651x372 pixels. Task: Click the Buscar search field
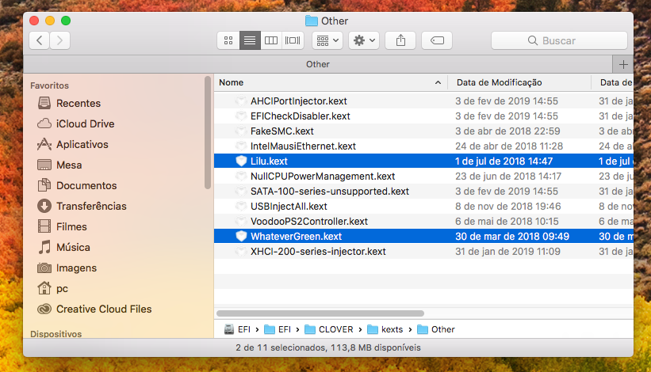coord(559,40)
